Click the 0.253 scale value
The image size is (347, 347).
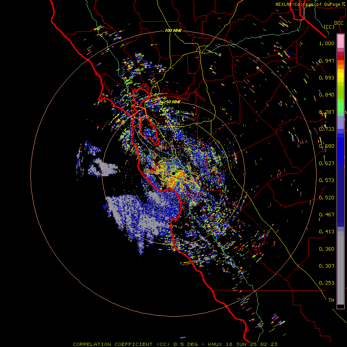pyautogui.click(x=327, y=283)
